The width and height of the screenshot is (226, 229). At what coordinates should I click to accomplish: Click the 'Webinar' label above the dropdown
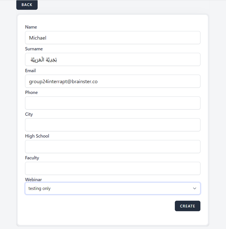(33, 180)
